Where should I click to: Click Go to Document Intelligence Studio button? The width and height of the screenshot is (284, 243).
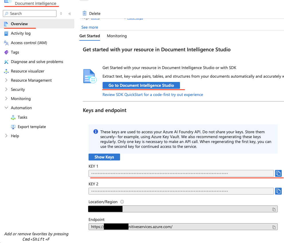click(141, 85)
